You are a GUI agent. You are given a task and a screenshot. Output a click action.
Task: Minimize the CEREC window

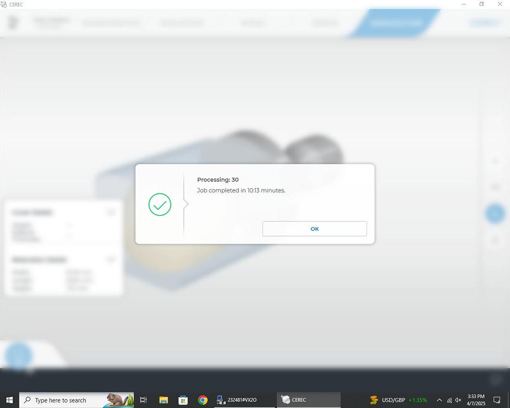[x=463, y=4]
